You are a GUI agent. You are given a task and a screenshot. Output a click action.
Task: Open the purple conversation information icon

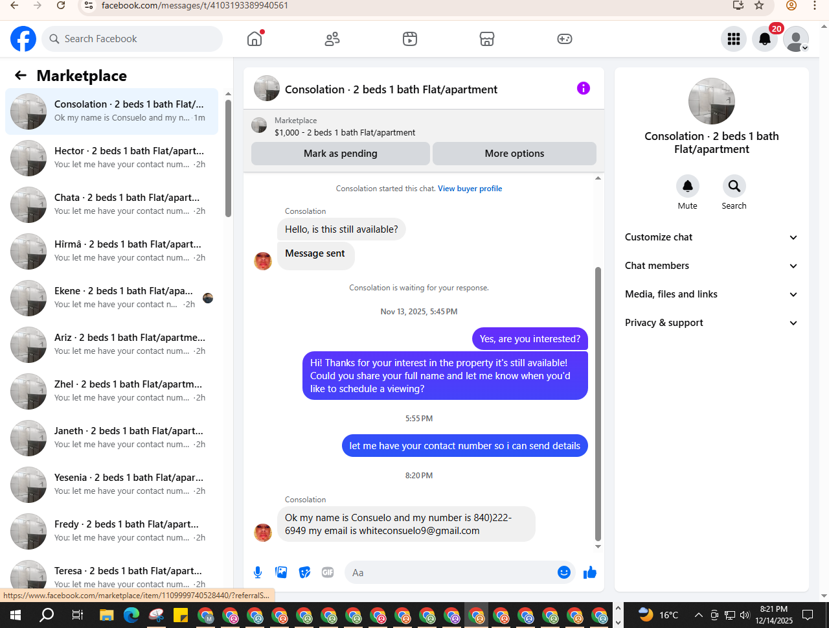click(x=584, y=88)
